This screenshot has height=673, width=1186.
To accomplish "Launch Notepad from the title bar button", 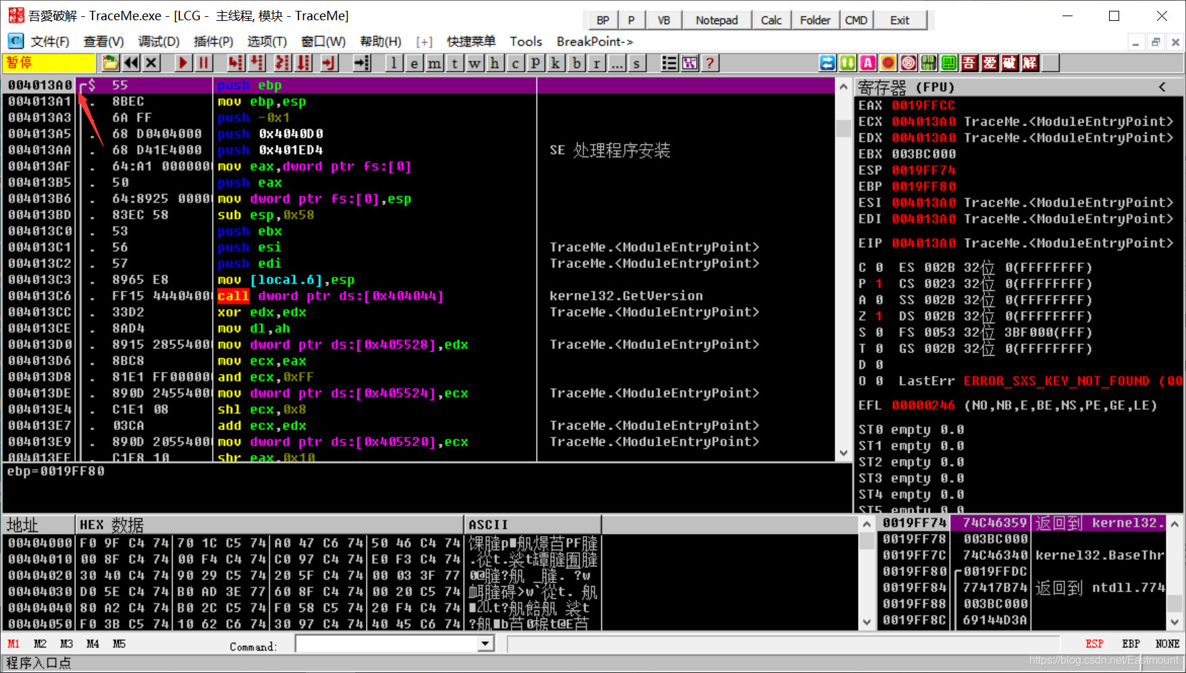I will 717,20.
